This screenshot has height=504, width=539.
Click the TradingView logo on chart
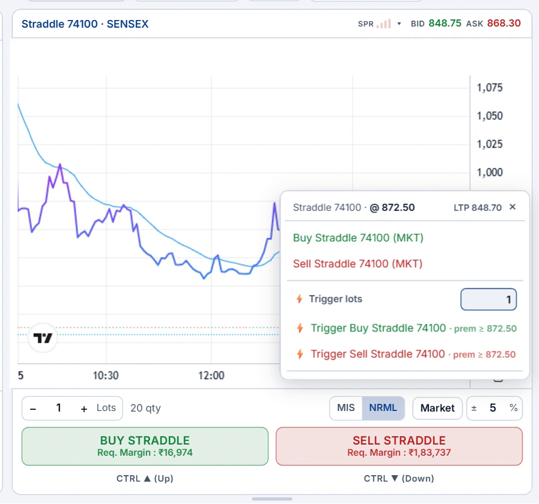[42, 338]
